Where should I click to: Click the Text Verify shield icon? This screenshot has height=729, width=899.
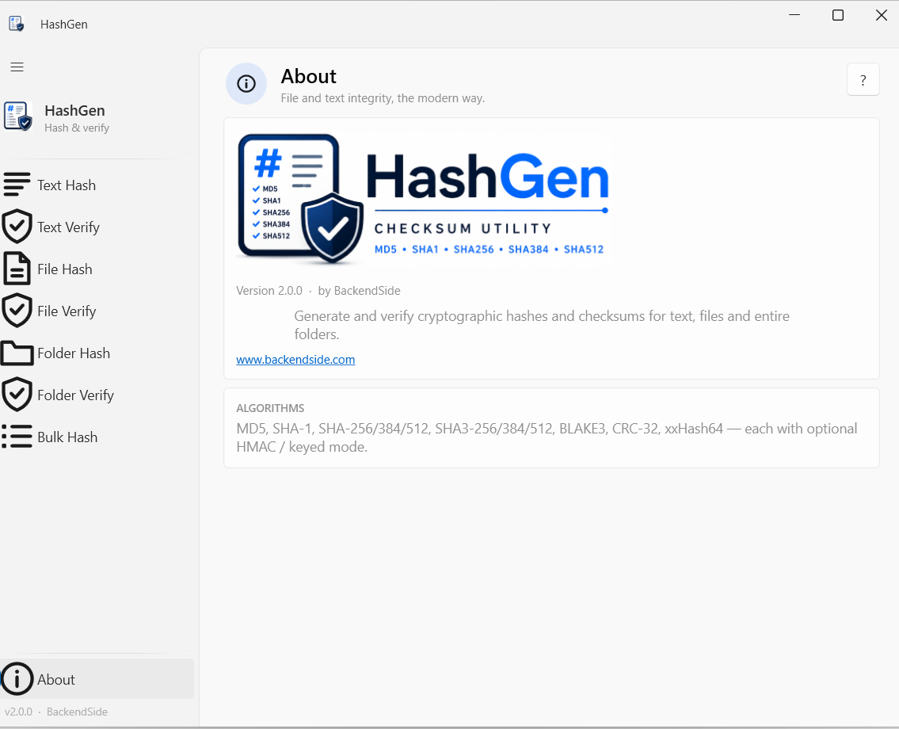(x=17, y=227)
